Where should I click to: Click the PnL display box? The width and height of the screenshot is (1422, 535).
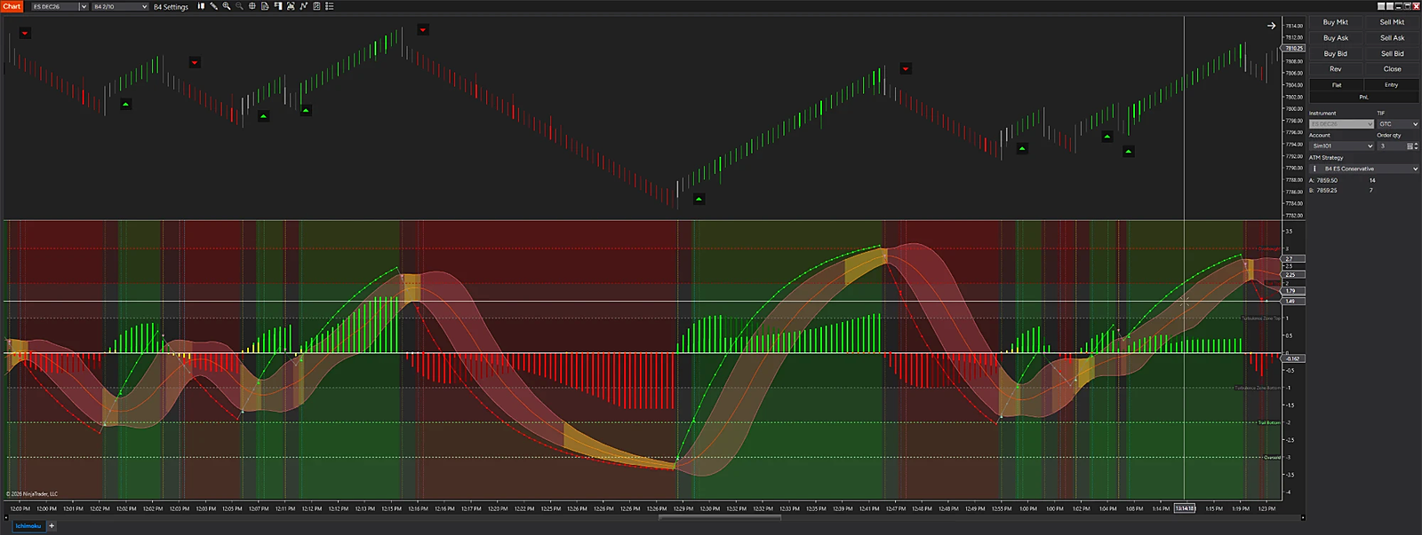[1363, 97]
